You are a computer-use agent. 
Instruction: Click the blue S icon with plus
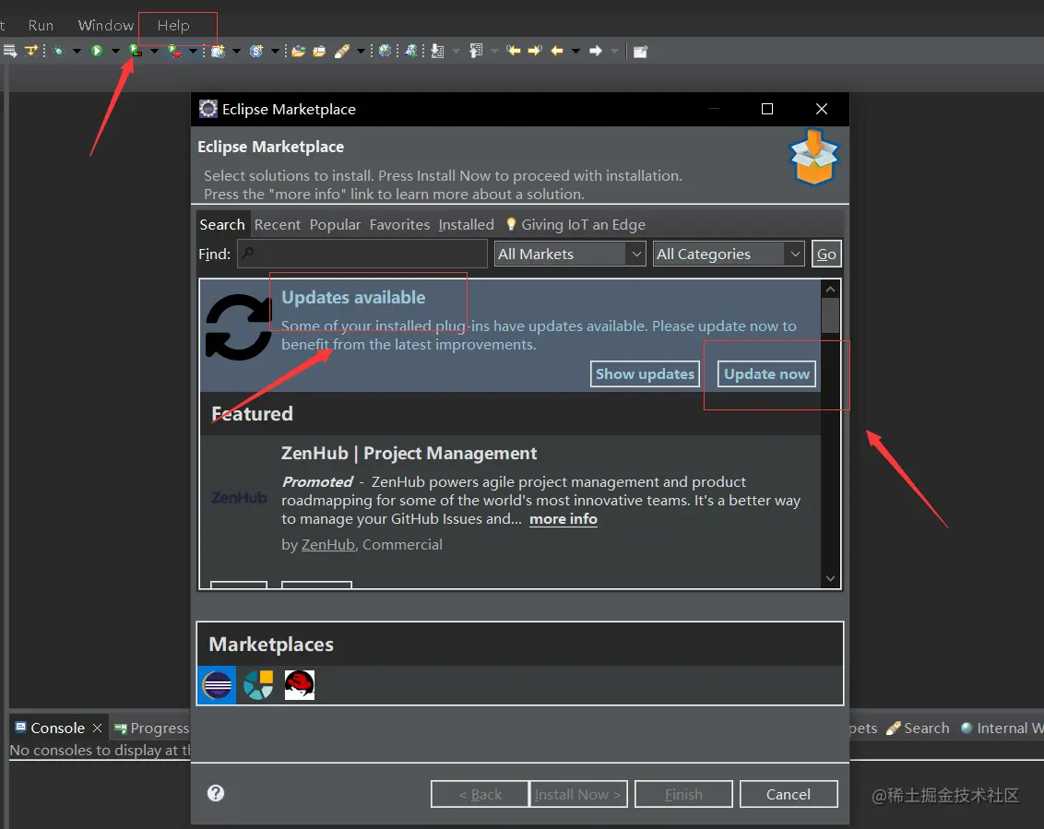pyautogui.click(x=256, y=51)
